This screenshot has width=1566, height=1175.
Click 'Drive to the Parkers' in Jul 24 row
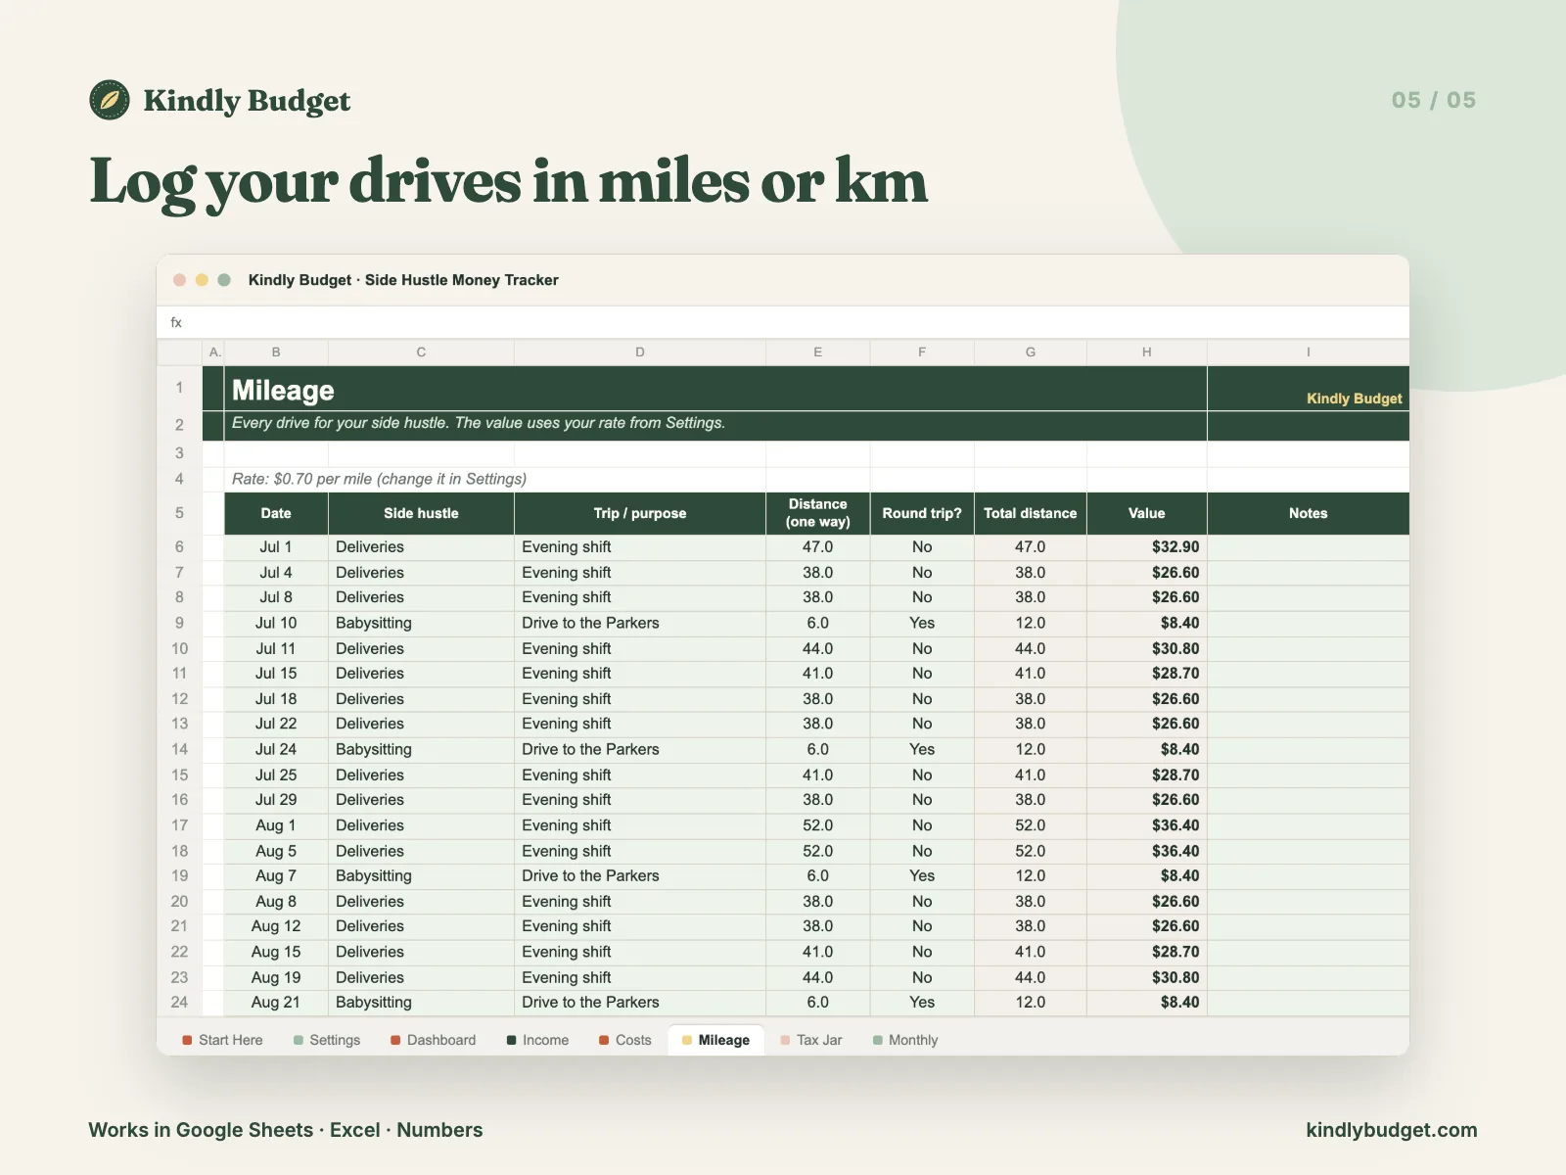click(x=640, y=749)
